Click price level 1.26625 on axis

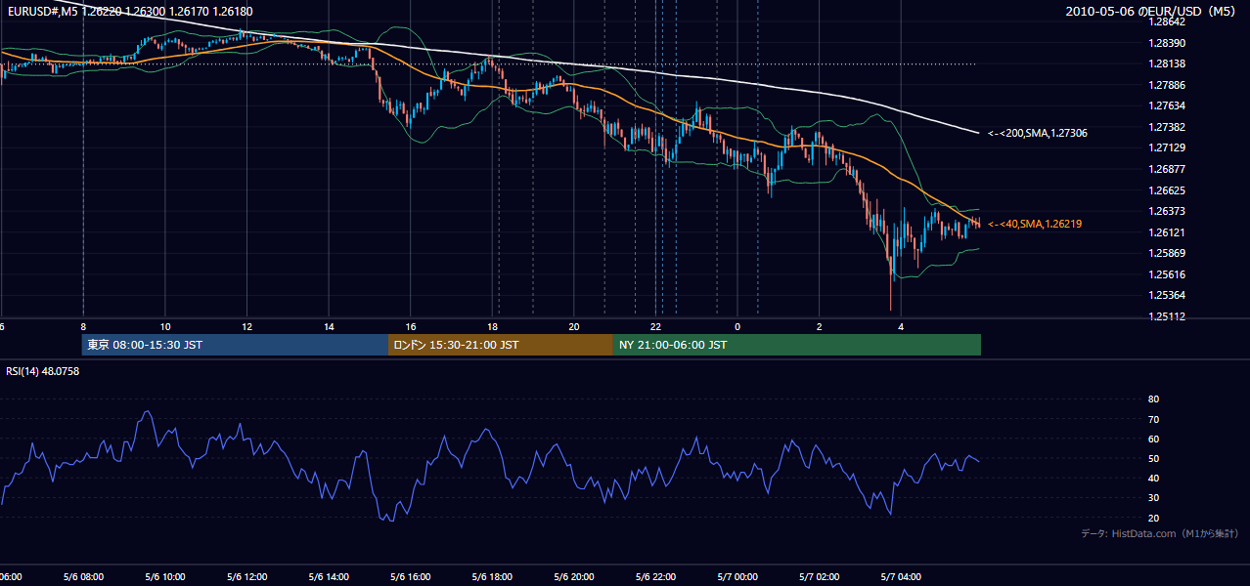1166,190
